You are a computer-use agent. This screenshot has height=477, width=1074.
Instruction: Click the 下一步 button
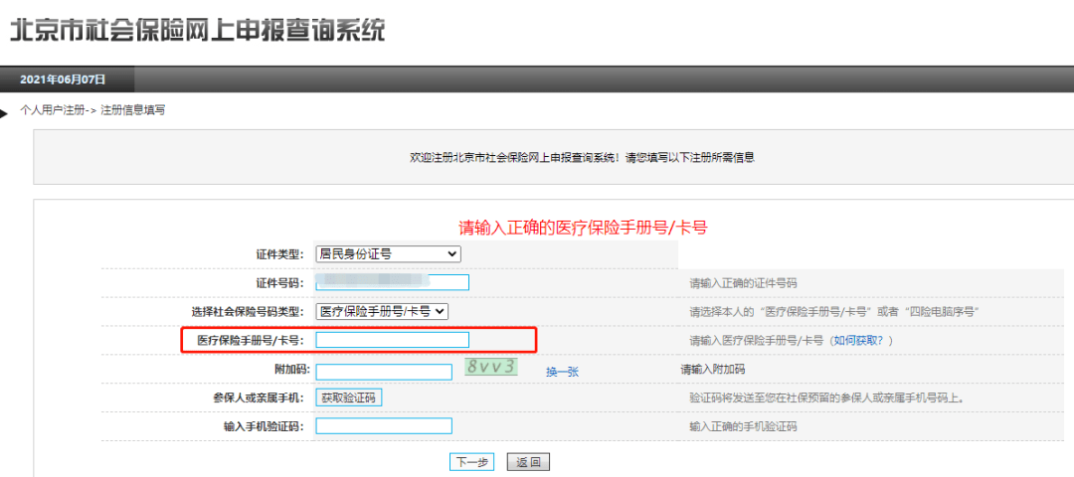point(472,462)
